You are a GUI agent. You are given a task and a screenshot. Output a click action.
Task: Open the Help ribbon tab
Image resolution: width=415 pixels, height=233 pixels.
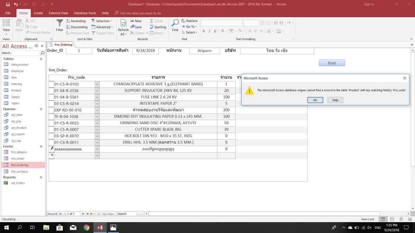coord(105,13)
